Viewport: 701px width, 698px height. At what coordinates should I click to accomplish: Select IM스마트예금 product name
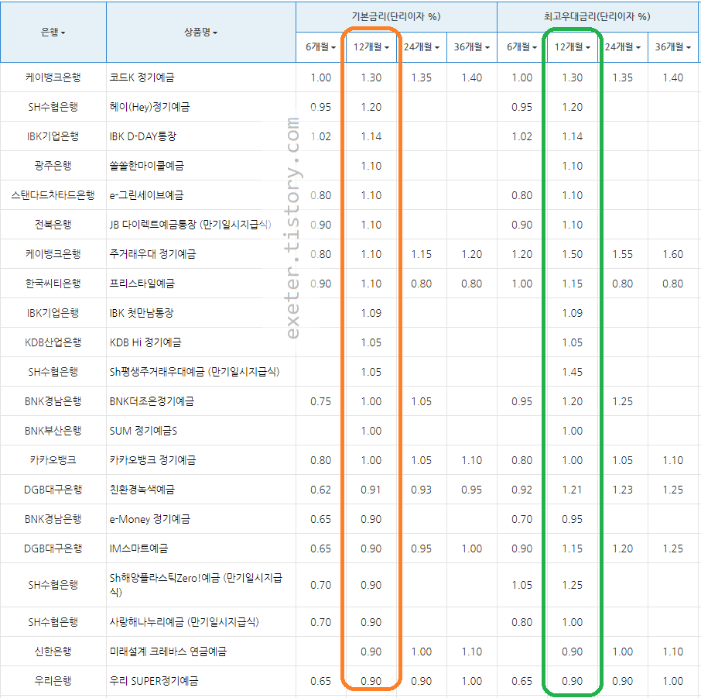point(138,548)
